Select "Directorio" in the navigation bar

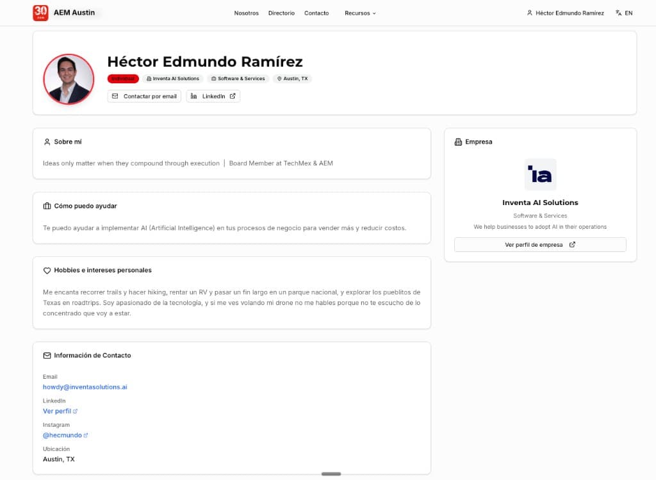(281, 12)
